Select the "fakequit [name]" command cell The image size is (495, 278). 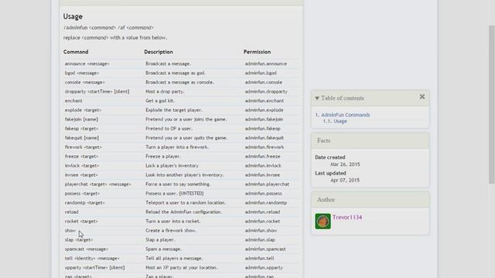pos(82,137)
